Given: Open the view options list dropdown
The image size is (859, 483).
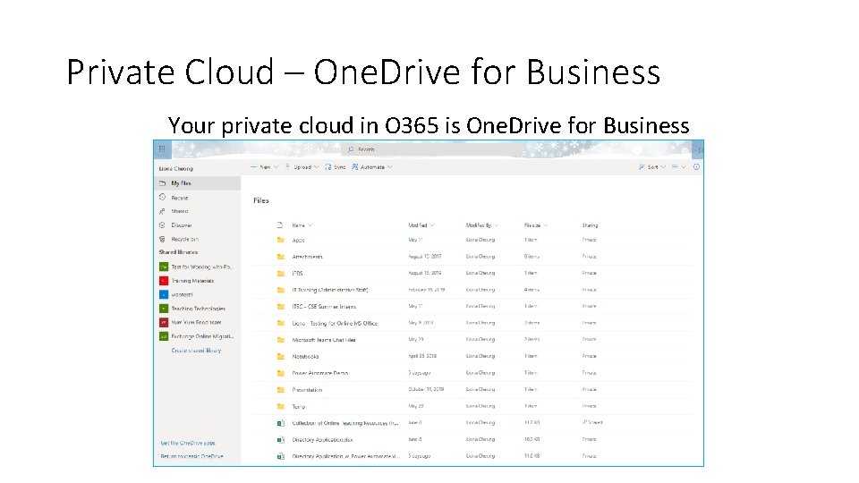Looking at the screenshot, I should [x=679, y=167].
